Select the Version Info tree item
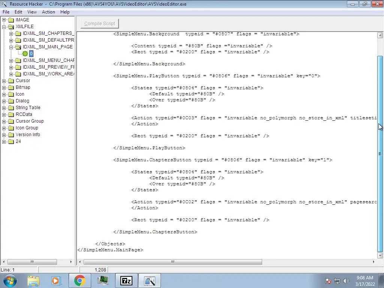 coord(28,135)
